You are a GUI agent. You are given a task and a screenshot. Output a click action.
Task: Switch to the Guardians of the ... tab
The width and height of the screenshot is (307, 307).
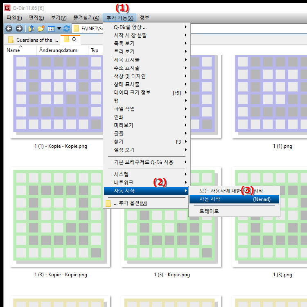33,40
